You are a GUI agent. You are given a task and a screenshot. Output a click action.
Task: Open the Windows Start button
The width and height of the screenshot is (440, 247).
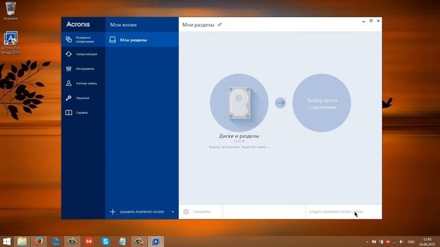pos(7,242)
